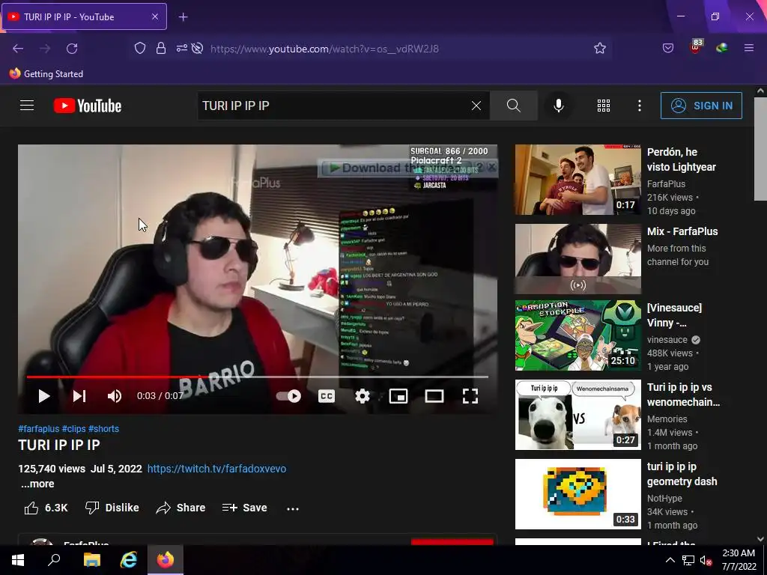Show site security lock information
The image size is (767, 575).
(x=161, y=48)
